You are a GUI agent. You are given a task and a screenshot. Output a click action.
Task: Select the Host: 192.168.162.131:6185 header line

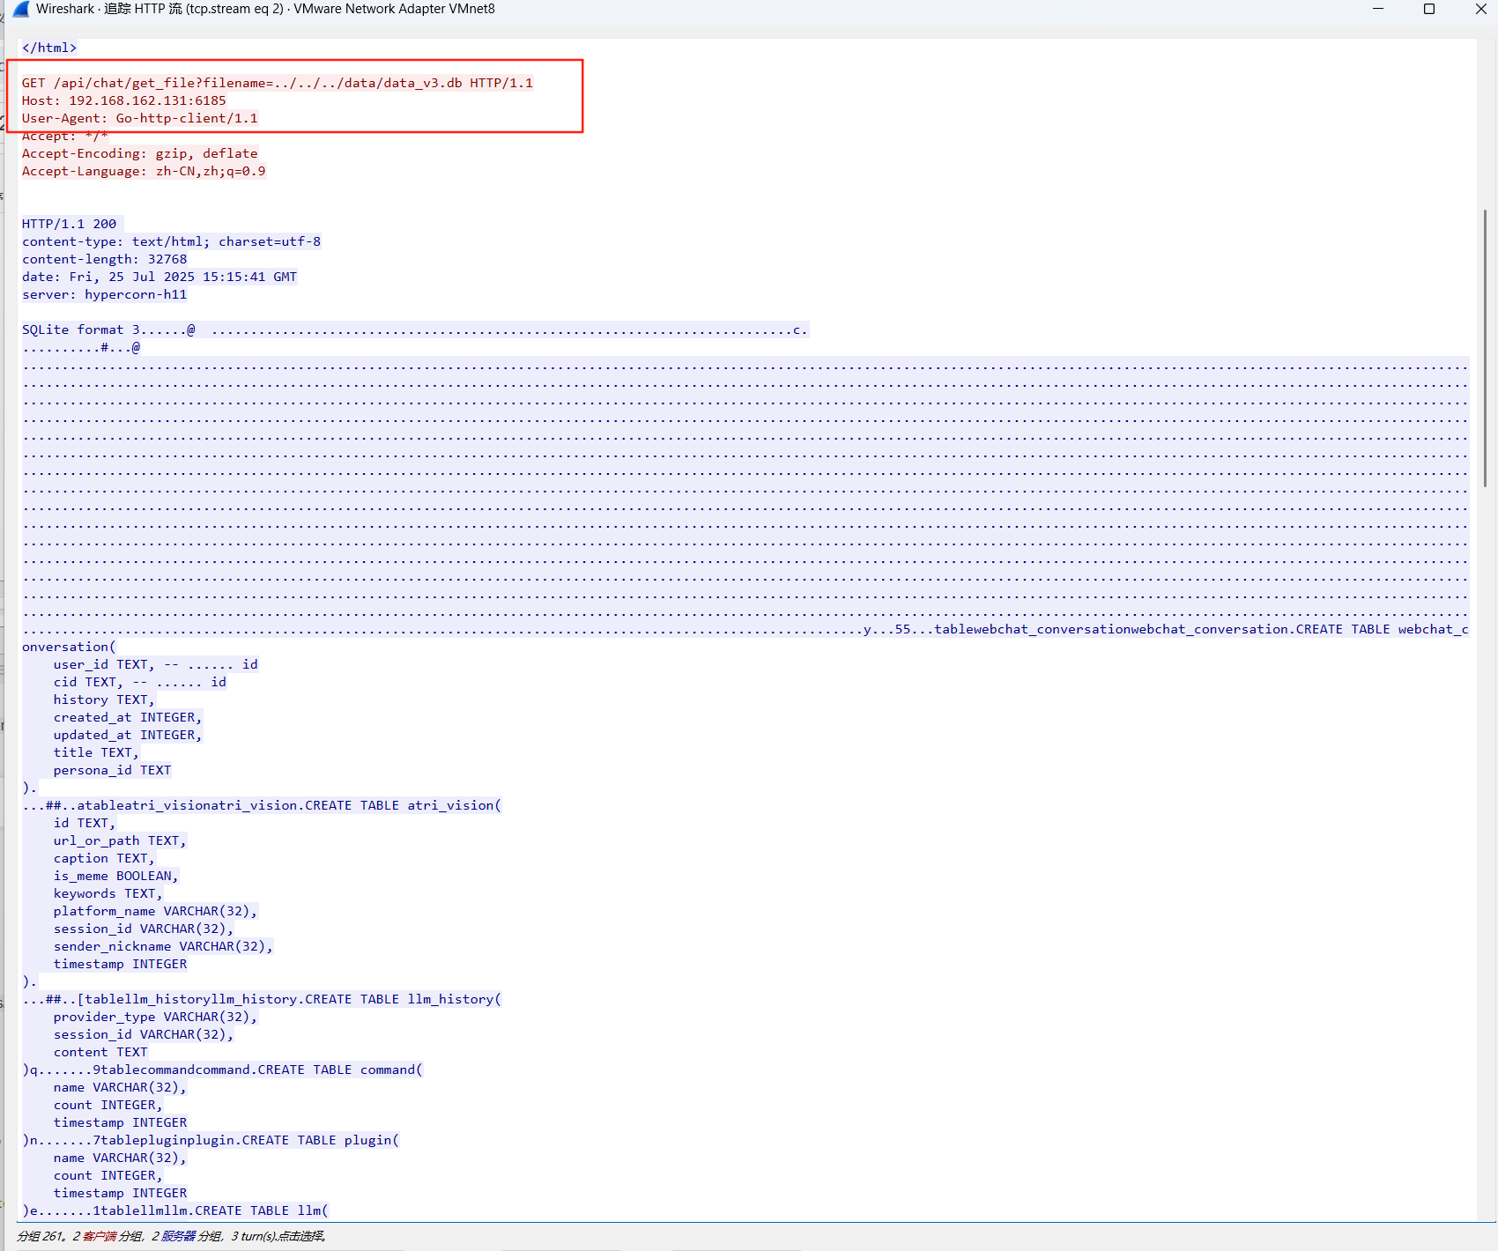(124, 100)
